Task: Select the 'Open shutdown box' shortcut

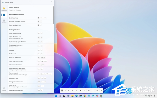Action: (x=31, y=37)
